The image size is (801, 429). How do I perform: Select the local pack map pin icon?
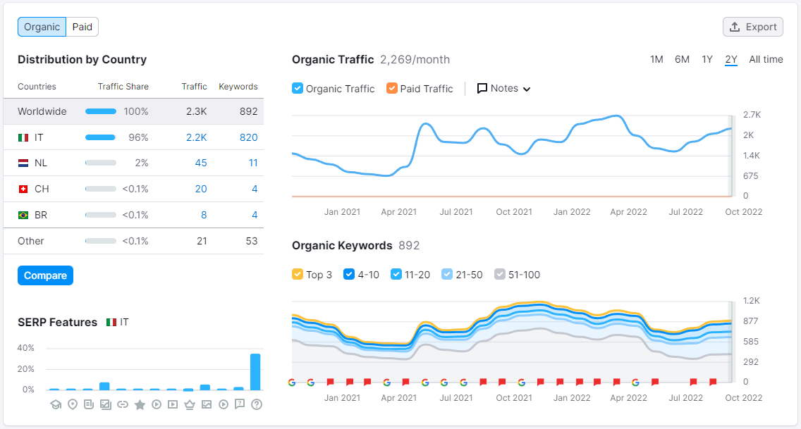point(73,404)
